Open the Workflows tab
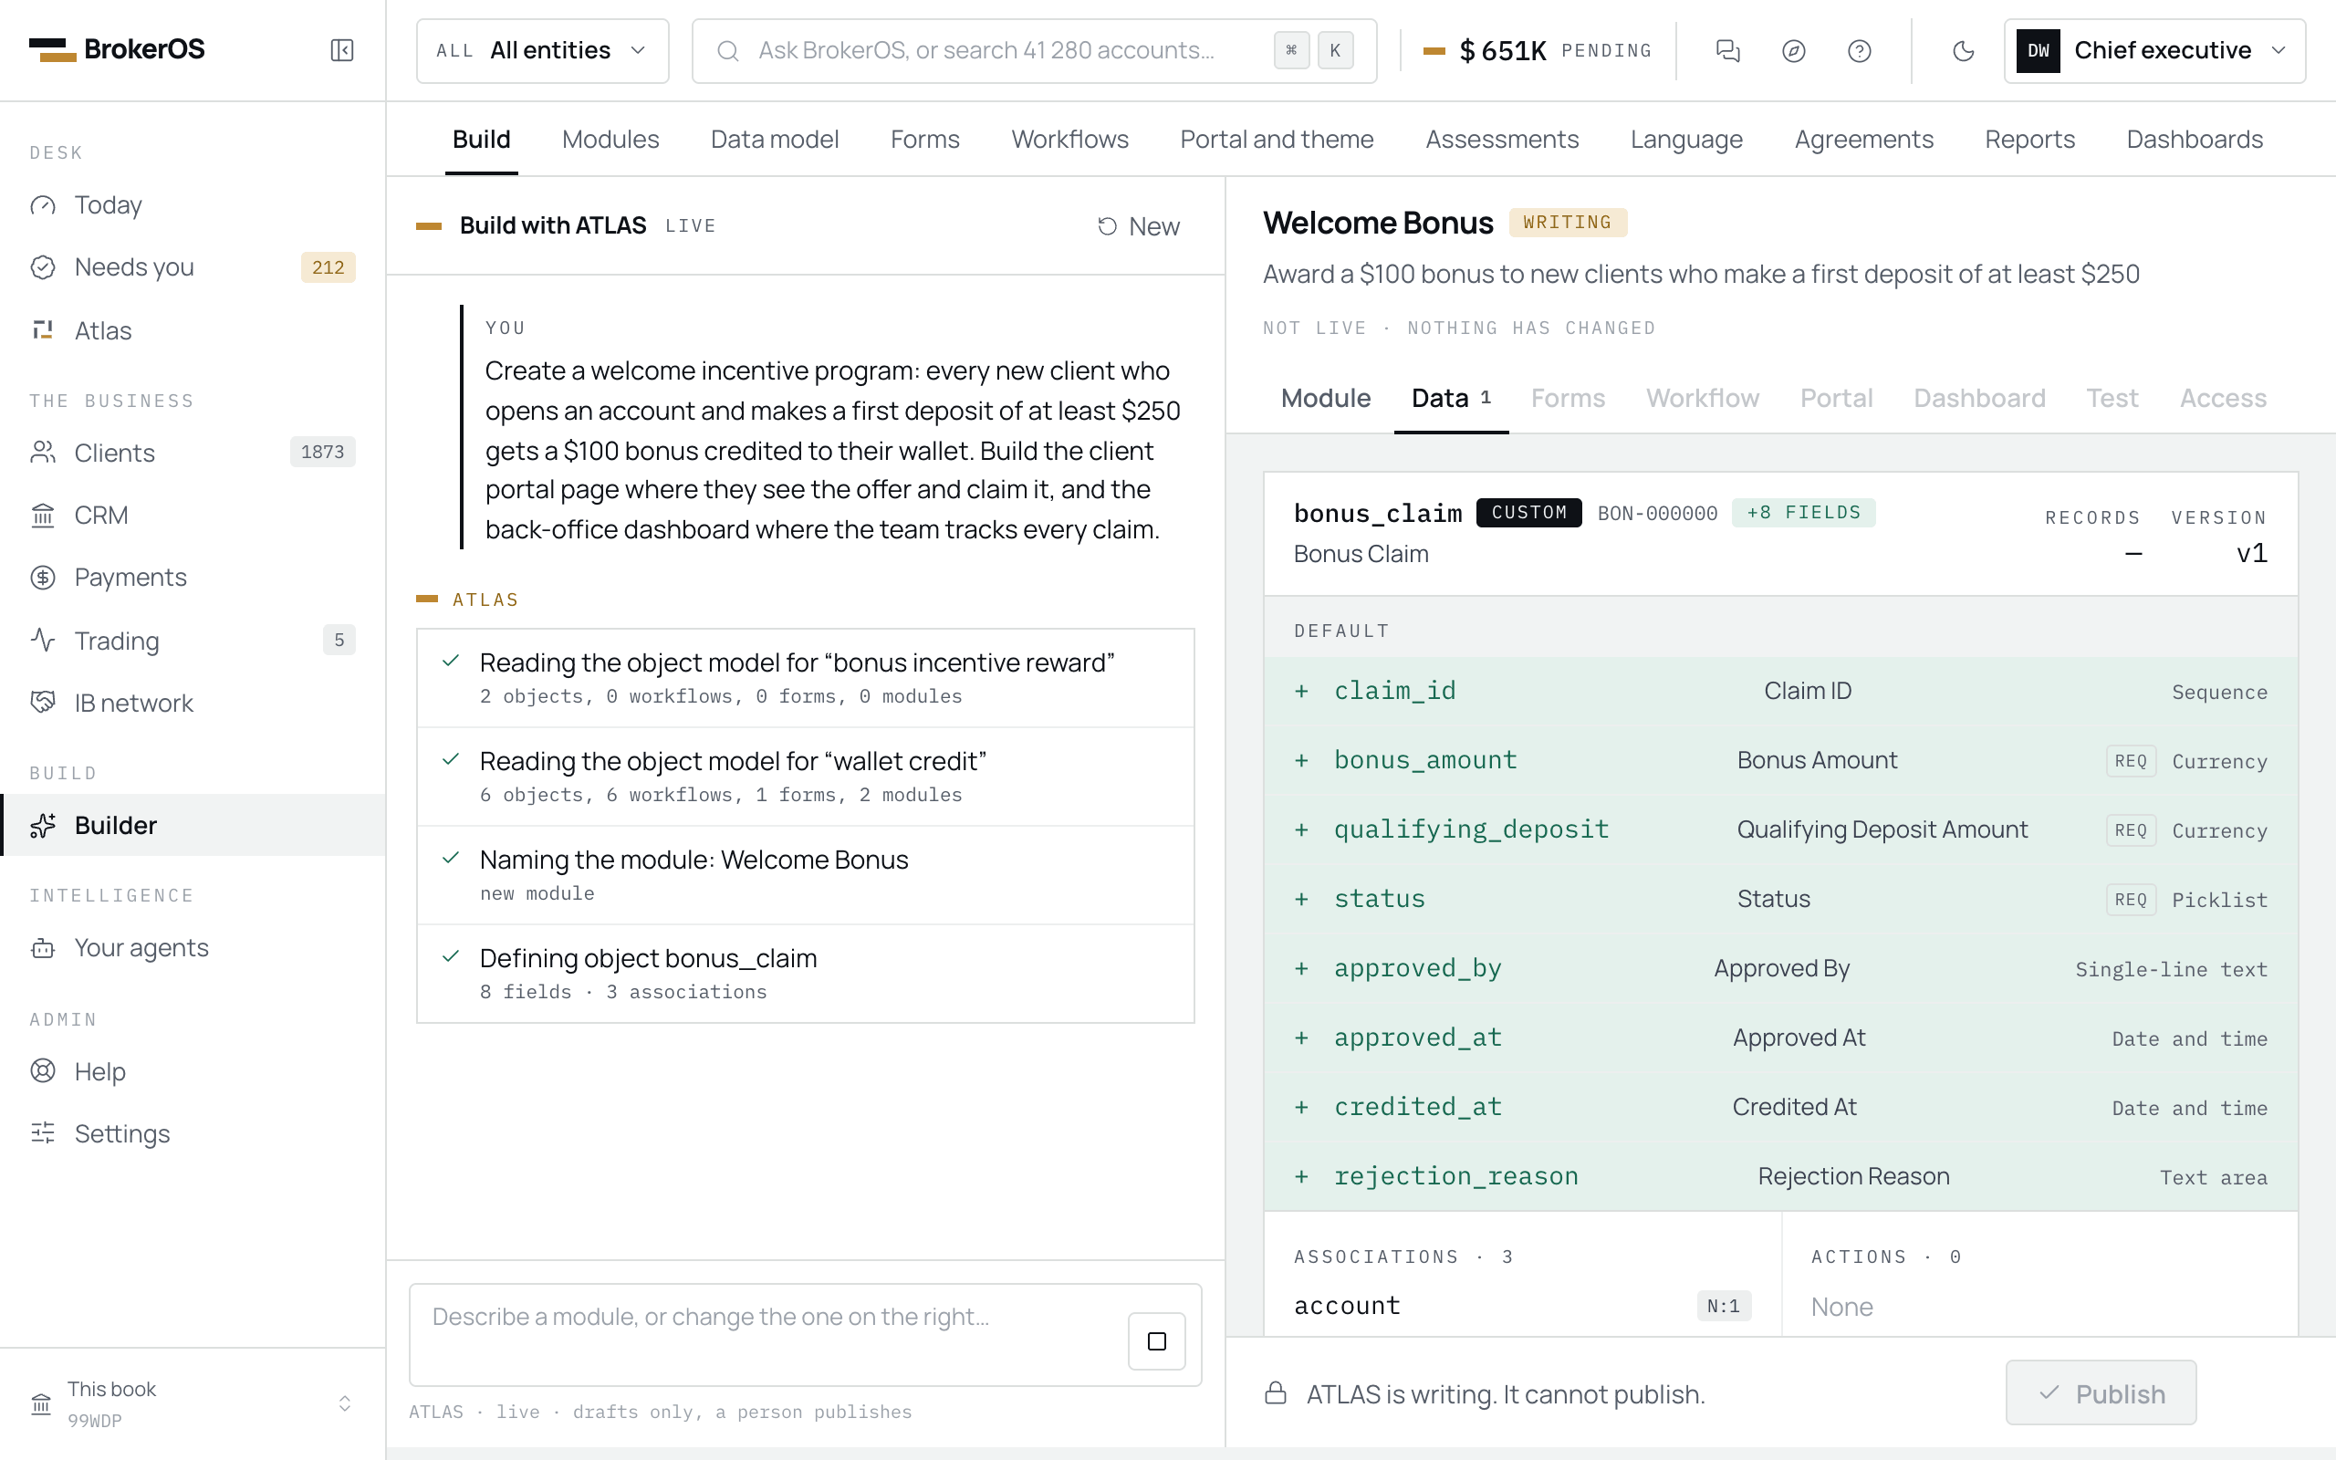Screen dimensions: 2336x1460 [1069, 139]
